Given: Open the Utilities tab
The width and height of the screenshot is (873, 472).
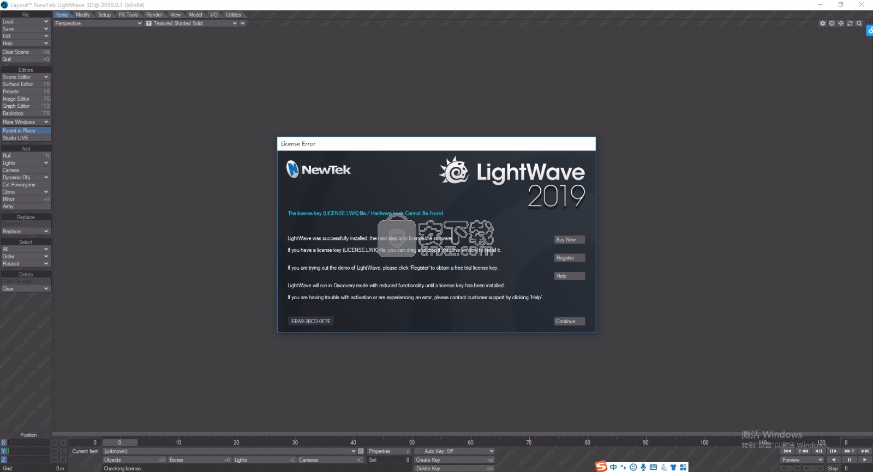Looking at the screenshot, I should 234,15.
